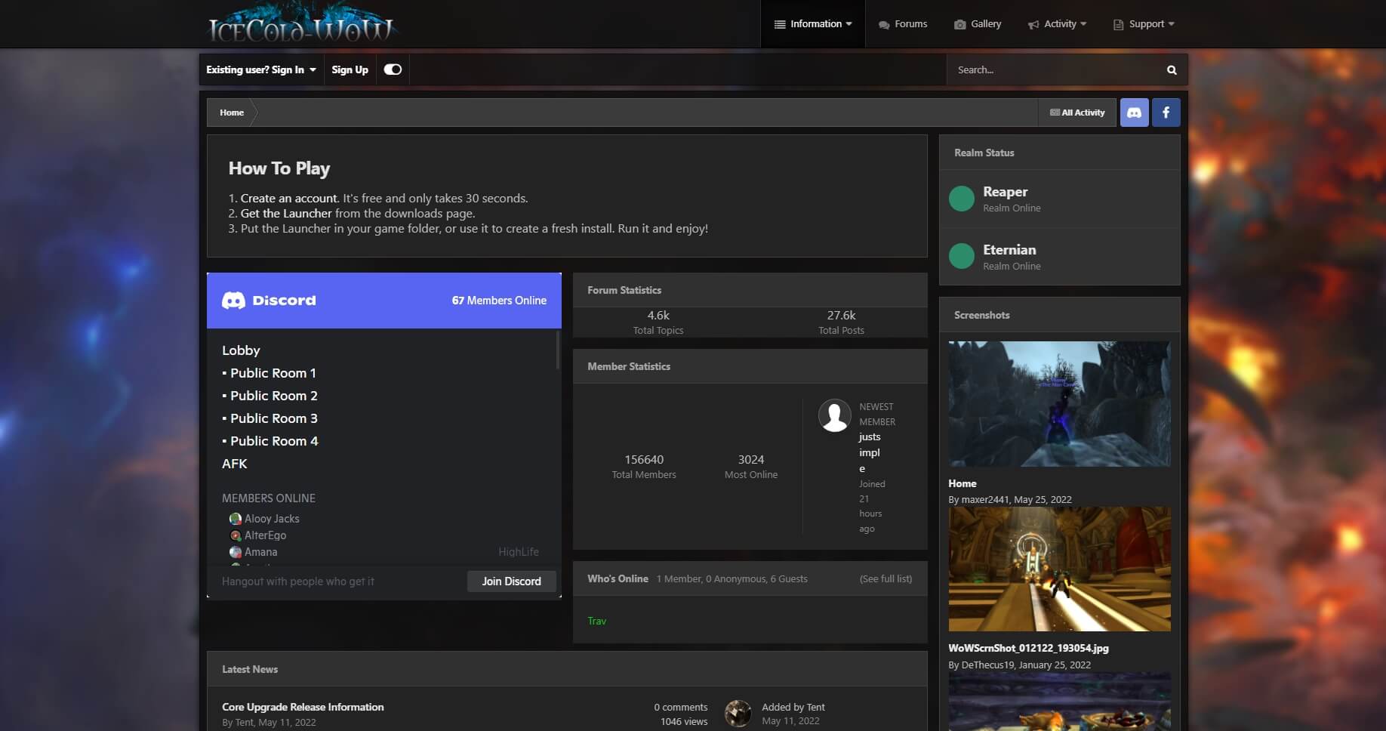Click the Who's Online heading
The width and height of the screenshot is (1386, 731).
(x=618, y=579)
